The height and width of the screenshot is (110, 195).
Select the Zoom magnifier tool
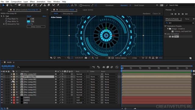click(x=11, y=5)
